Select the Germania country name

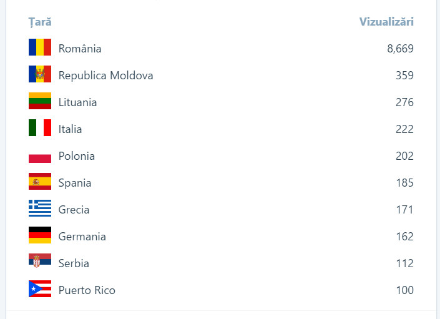click(82, 237)
